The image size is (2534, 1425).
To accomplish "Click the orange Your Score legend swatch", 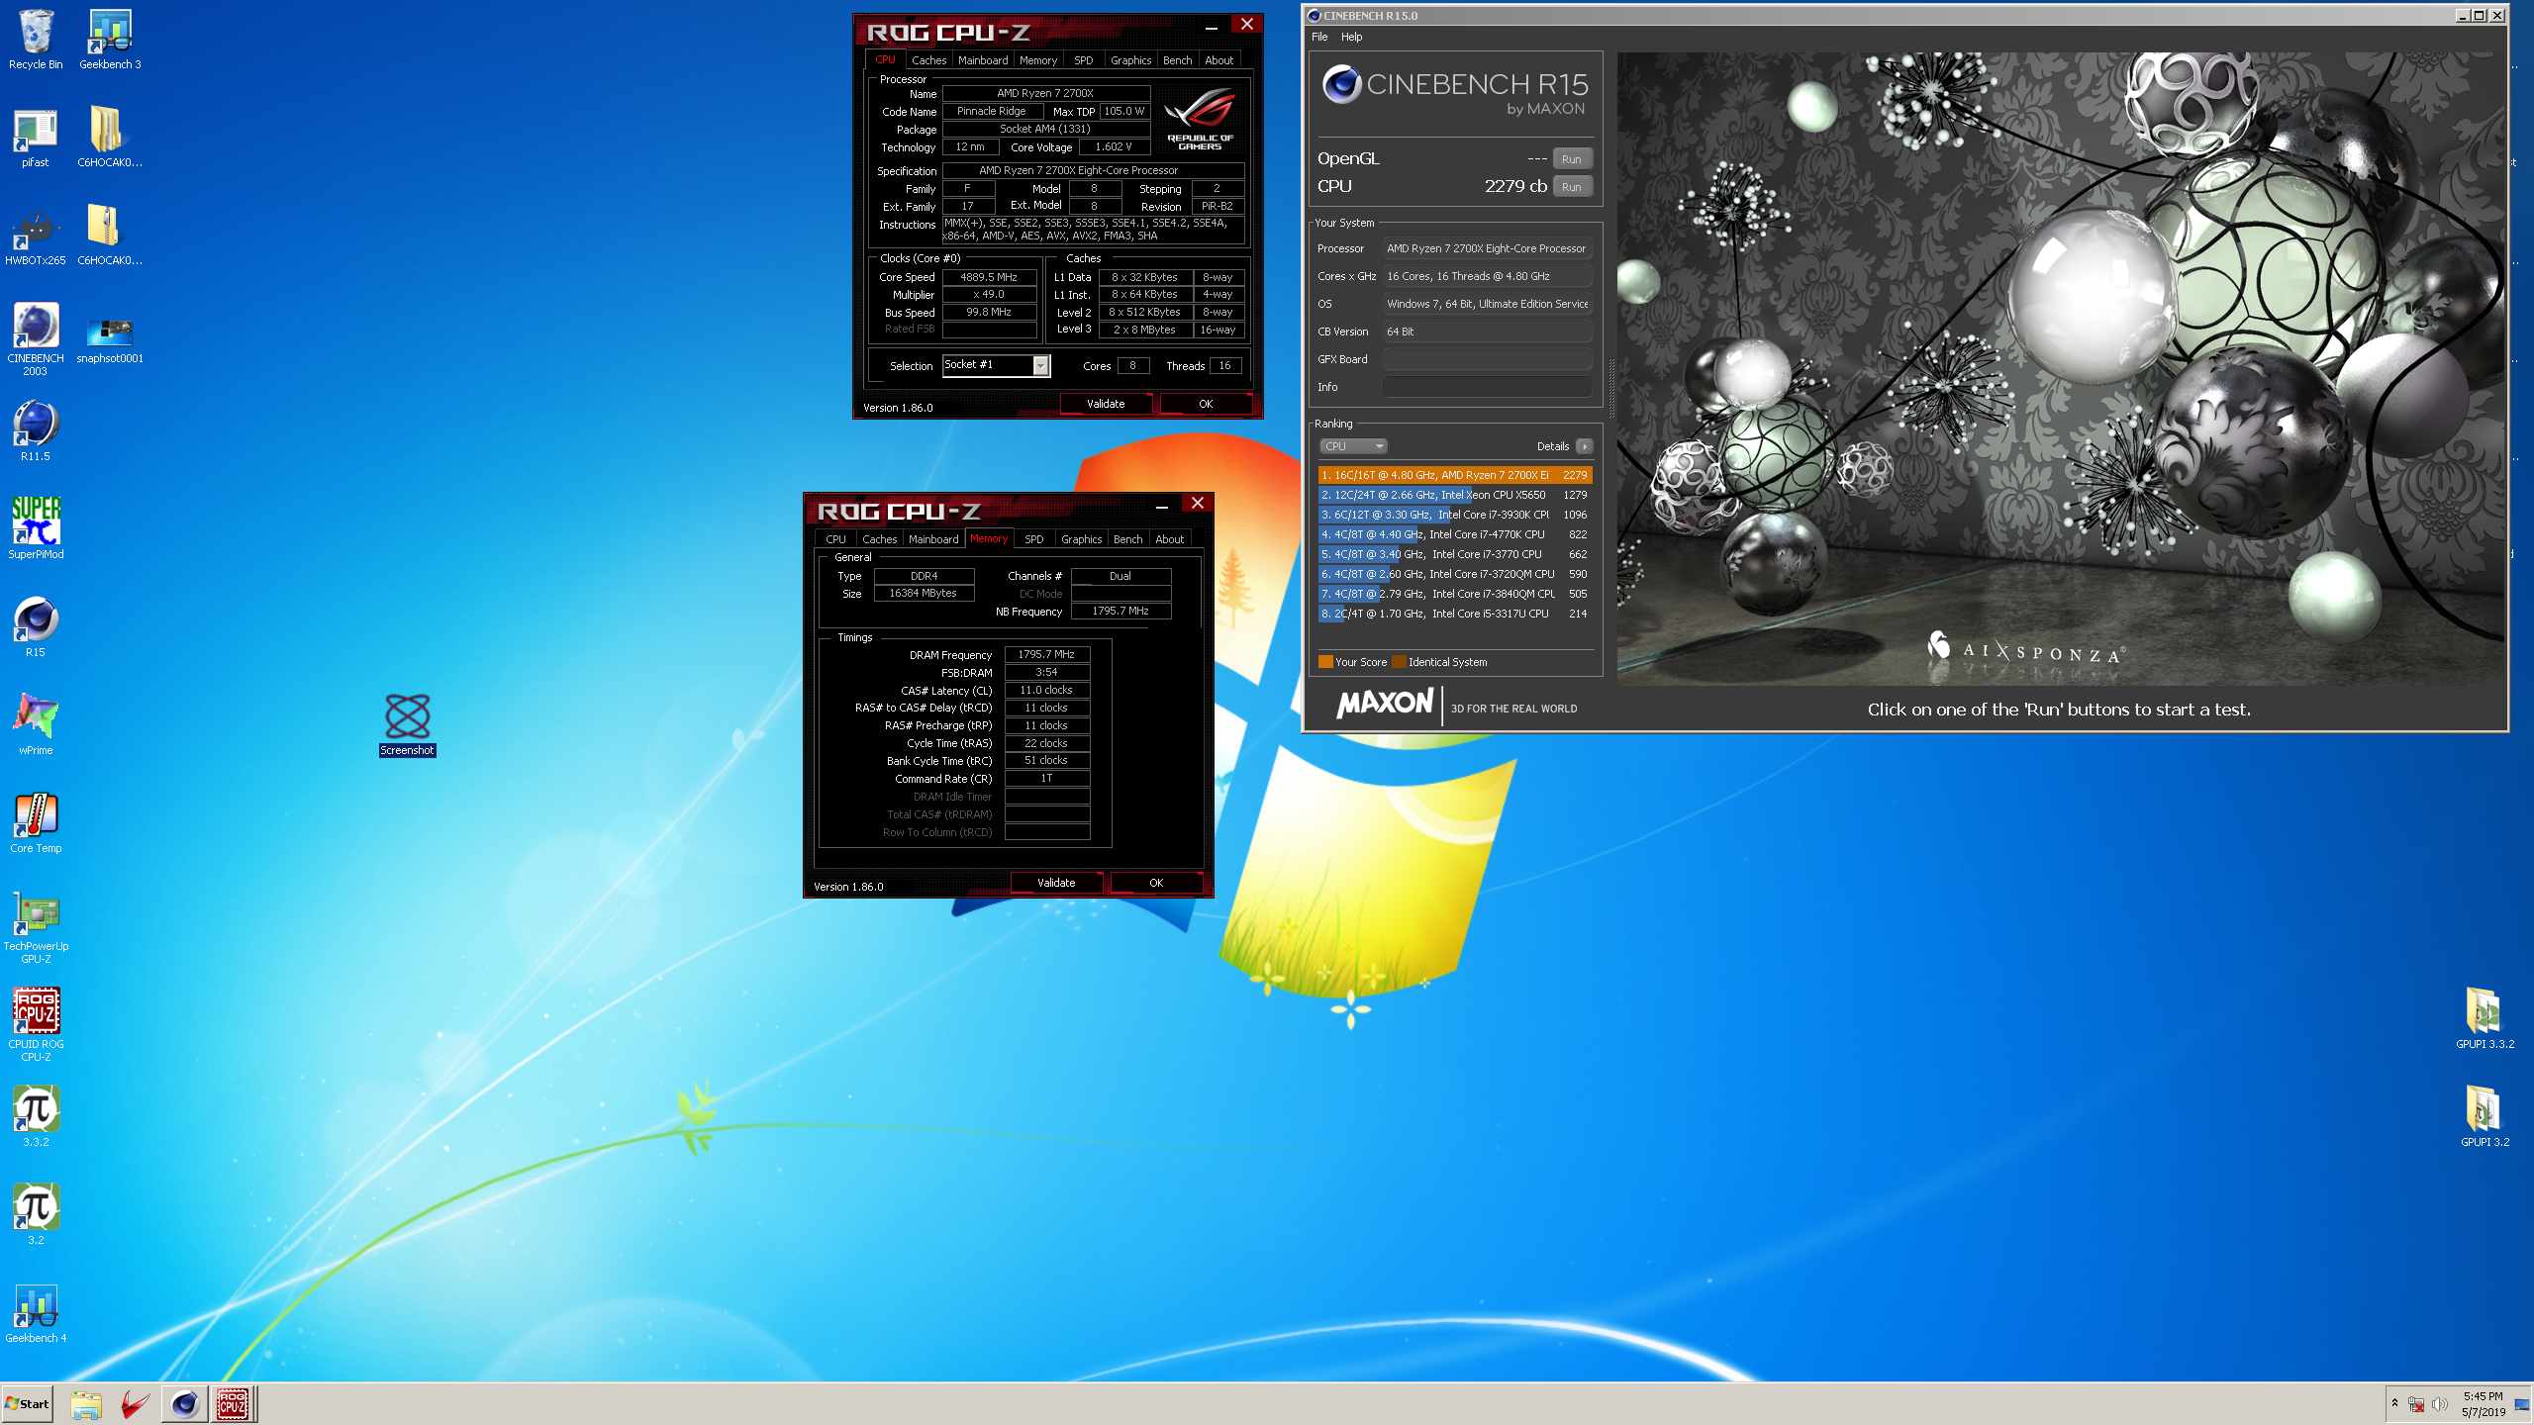I will [x=1325, y=662].
